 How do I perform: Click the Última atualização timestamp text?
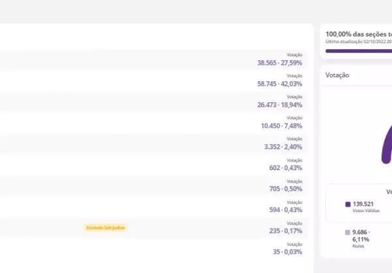click(358, 41)
